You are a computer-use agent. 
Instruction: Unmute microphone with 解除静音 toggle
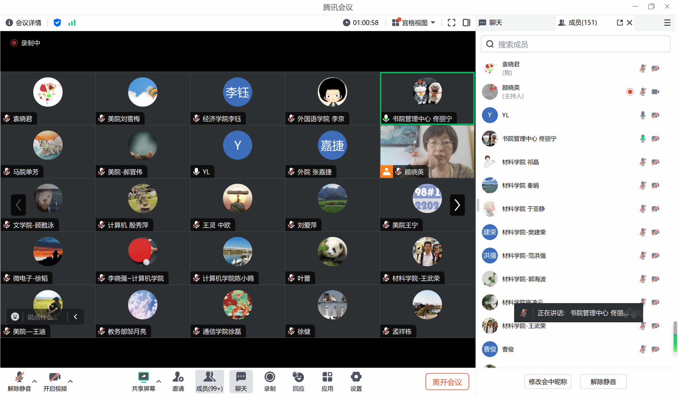pos(19,377)
